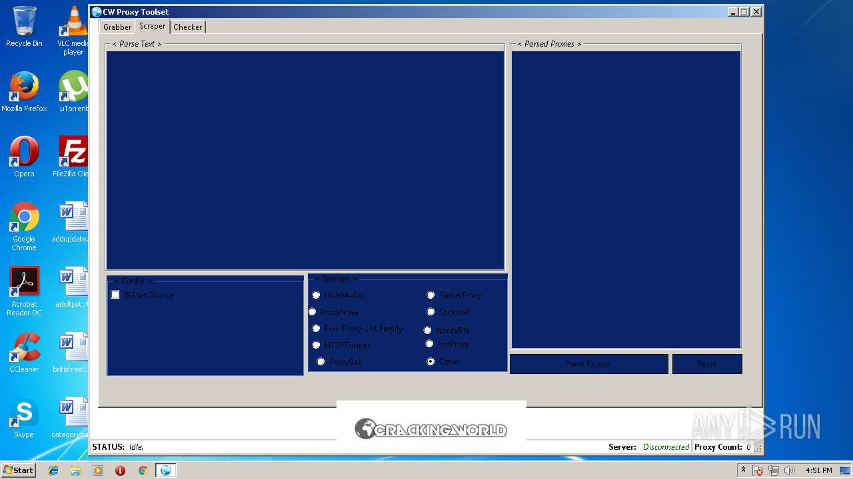
Task: Open the media player taskbar icon
Action: click(98, 470)
